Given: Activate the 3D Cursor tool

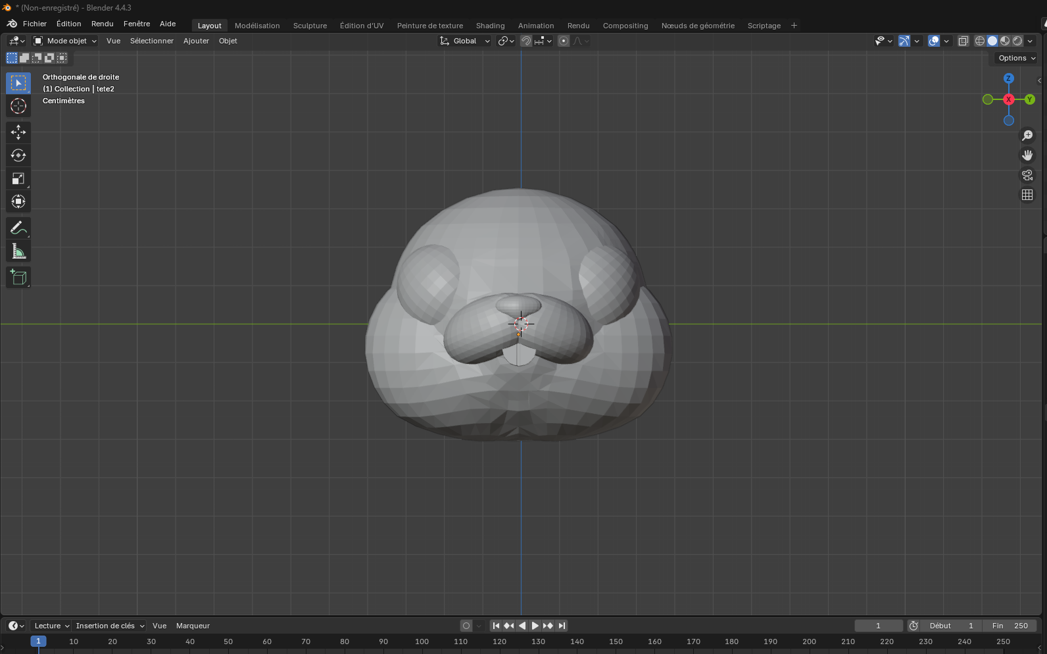Looking at the screenshot, I should (18, 106).
